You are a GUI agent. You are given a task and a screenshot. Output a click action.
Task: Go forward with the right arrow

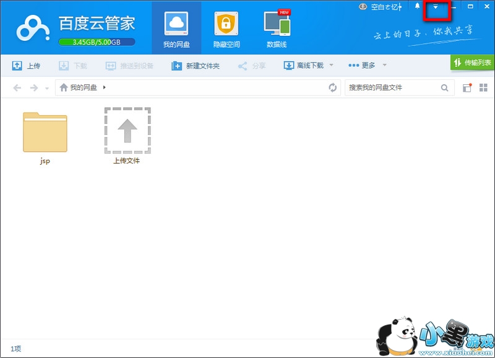tap(34, 87)
